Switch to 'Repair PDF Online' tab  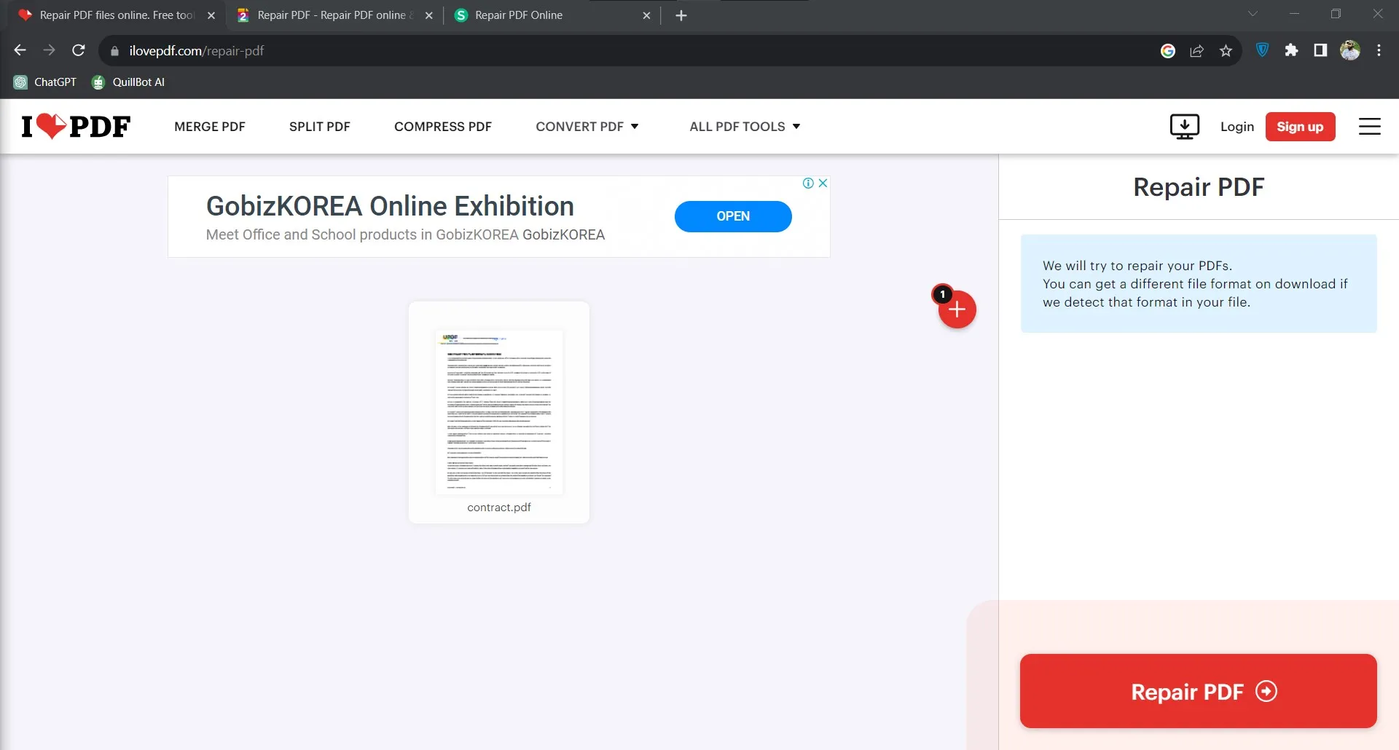551,15
